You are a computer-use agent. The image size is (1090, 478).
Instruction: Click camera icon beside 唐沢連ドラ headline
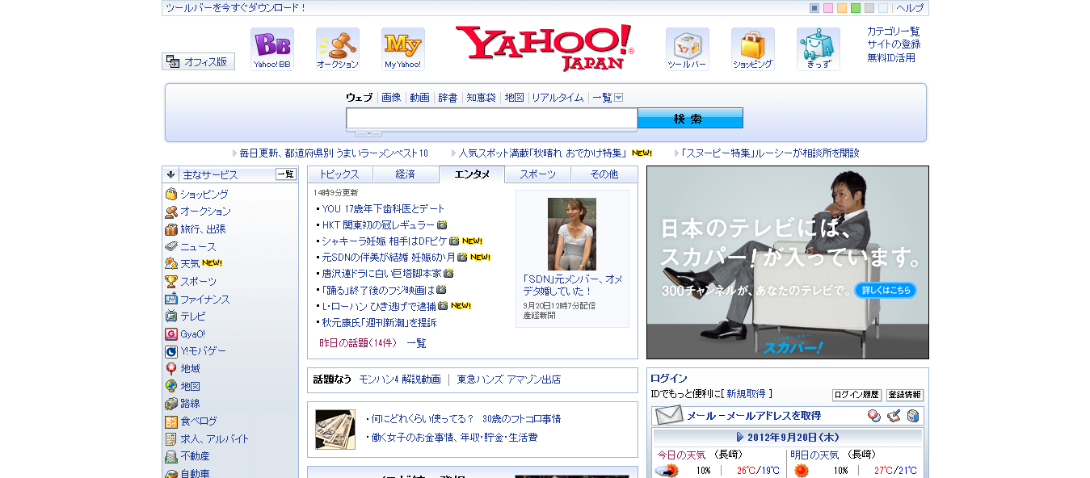(x=448, y=274)
